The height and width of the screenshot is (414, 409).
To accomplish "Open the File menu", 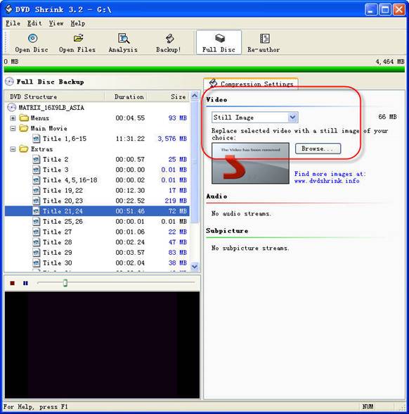I will tap(13, 23).
